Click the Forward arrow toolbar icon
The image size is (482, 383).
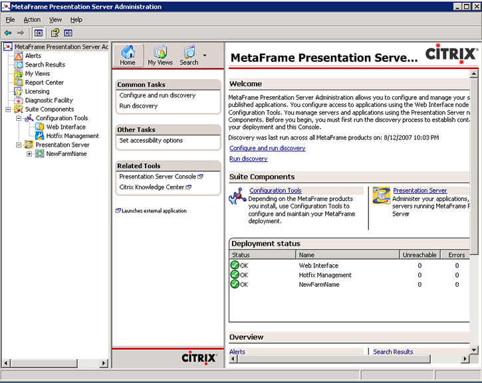pyautogui.click(x=21, y=33)
